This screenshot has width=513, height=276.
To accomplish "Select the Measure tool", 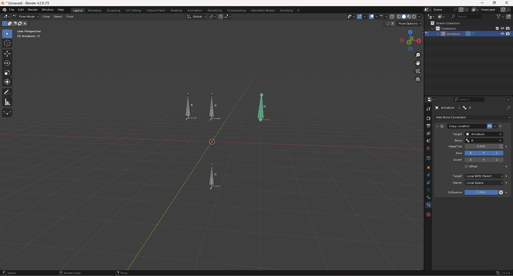I will point(7,102).
